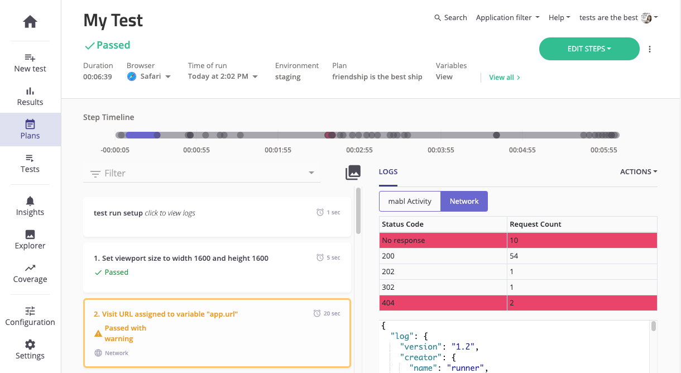Switch to mabl Activity log view

(410, 201)
